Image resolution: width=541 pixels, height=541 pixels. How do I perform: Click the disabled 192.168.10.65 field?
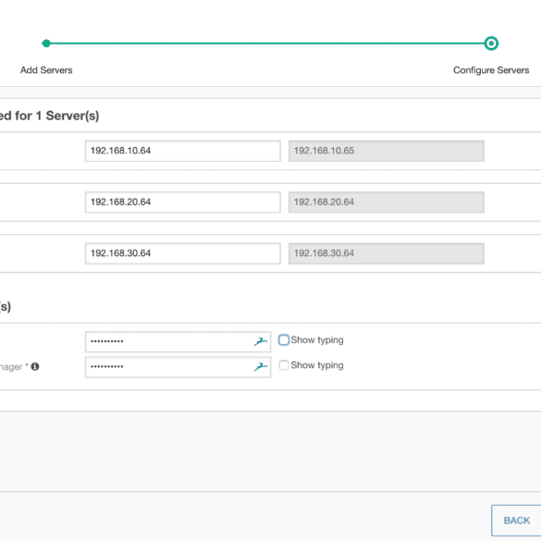387,151
